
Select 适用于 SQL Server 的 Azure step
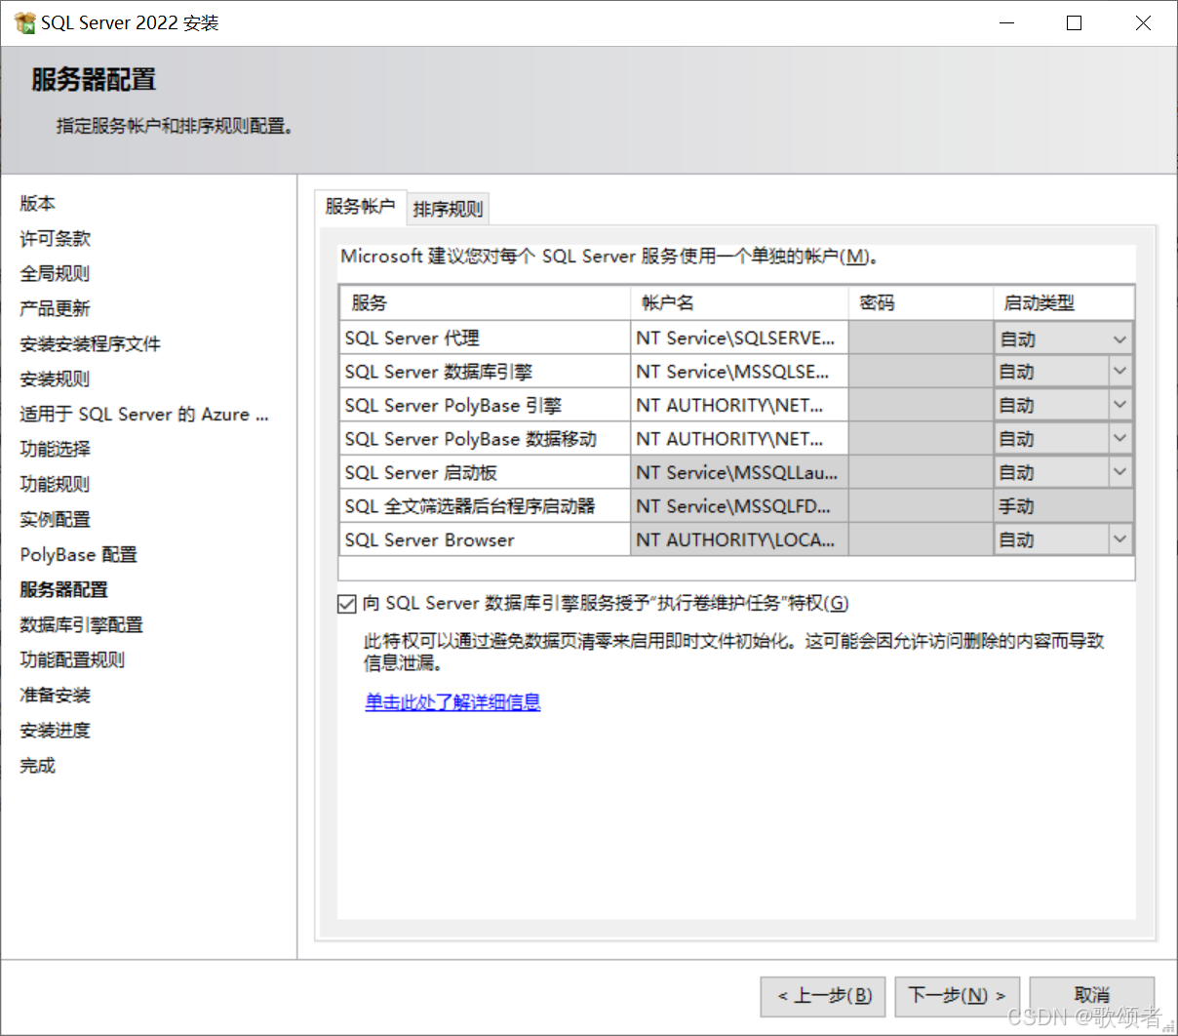click(144, 415)
